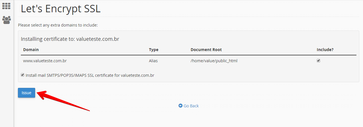The width and height of the screenshot is (363, 127).
Task: Select the www.valueteste.com.br domain cell
Action: (45, 61)
